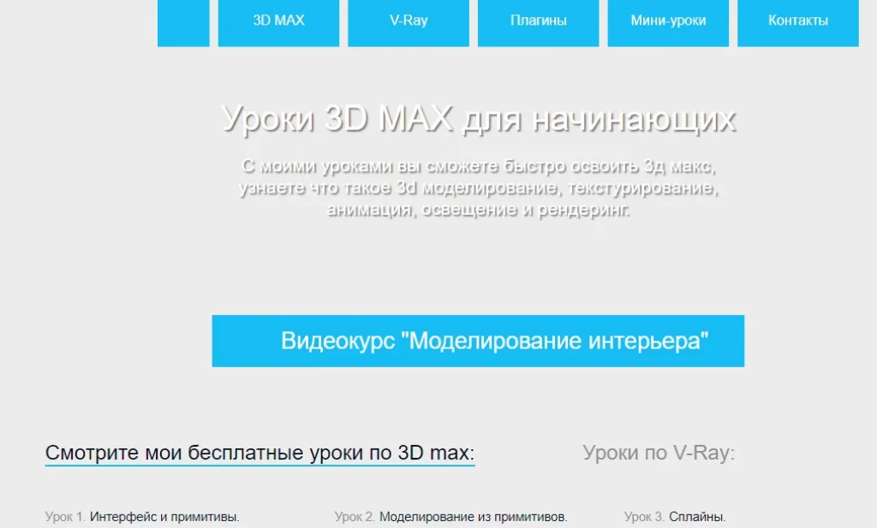Switch to Уроки по V-Ray tab

pyautogui.click(x=659, y=453)
